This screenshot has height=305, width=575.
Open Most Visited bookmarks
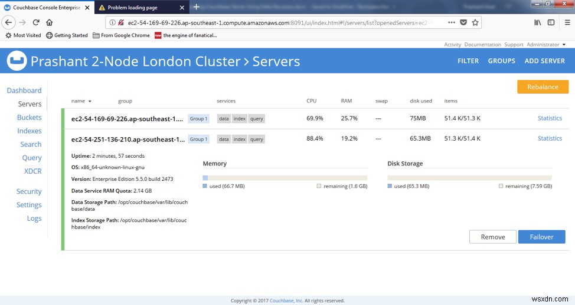click(23, 35)
